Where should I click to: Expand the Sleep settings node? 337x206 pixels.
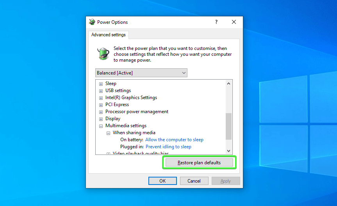101,84
